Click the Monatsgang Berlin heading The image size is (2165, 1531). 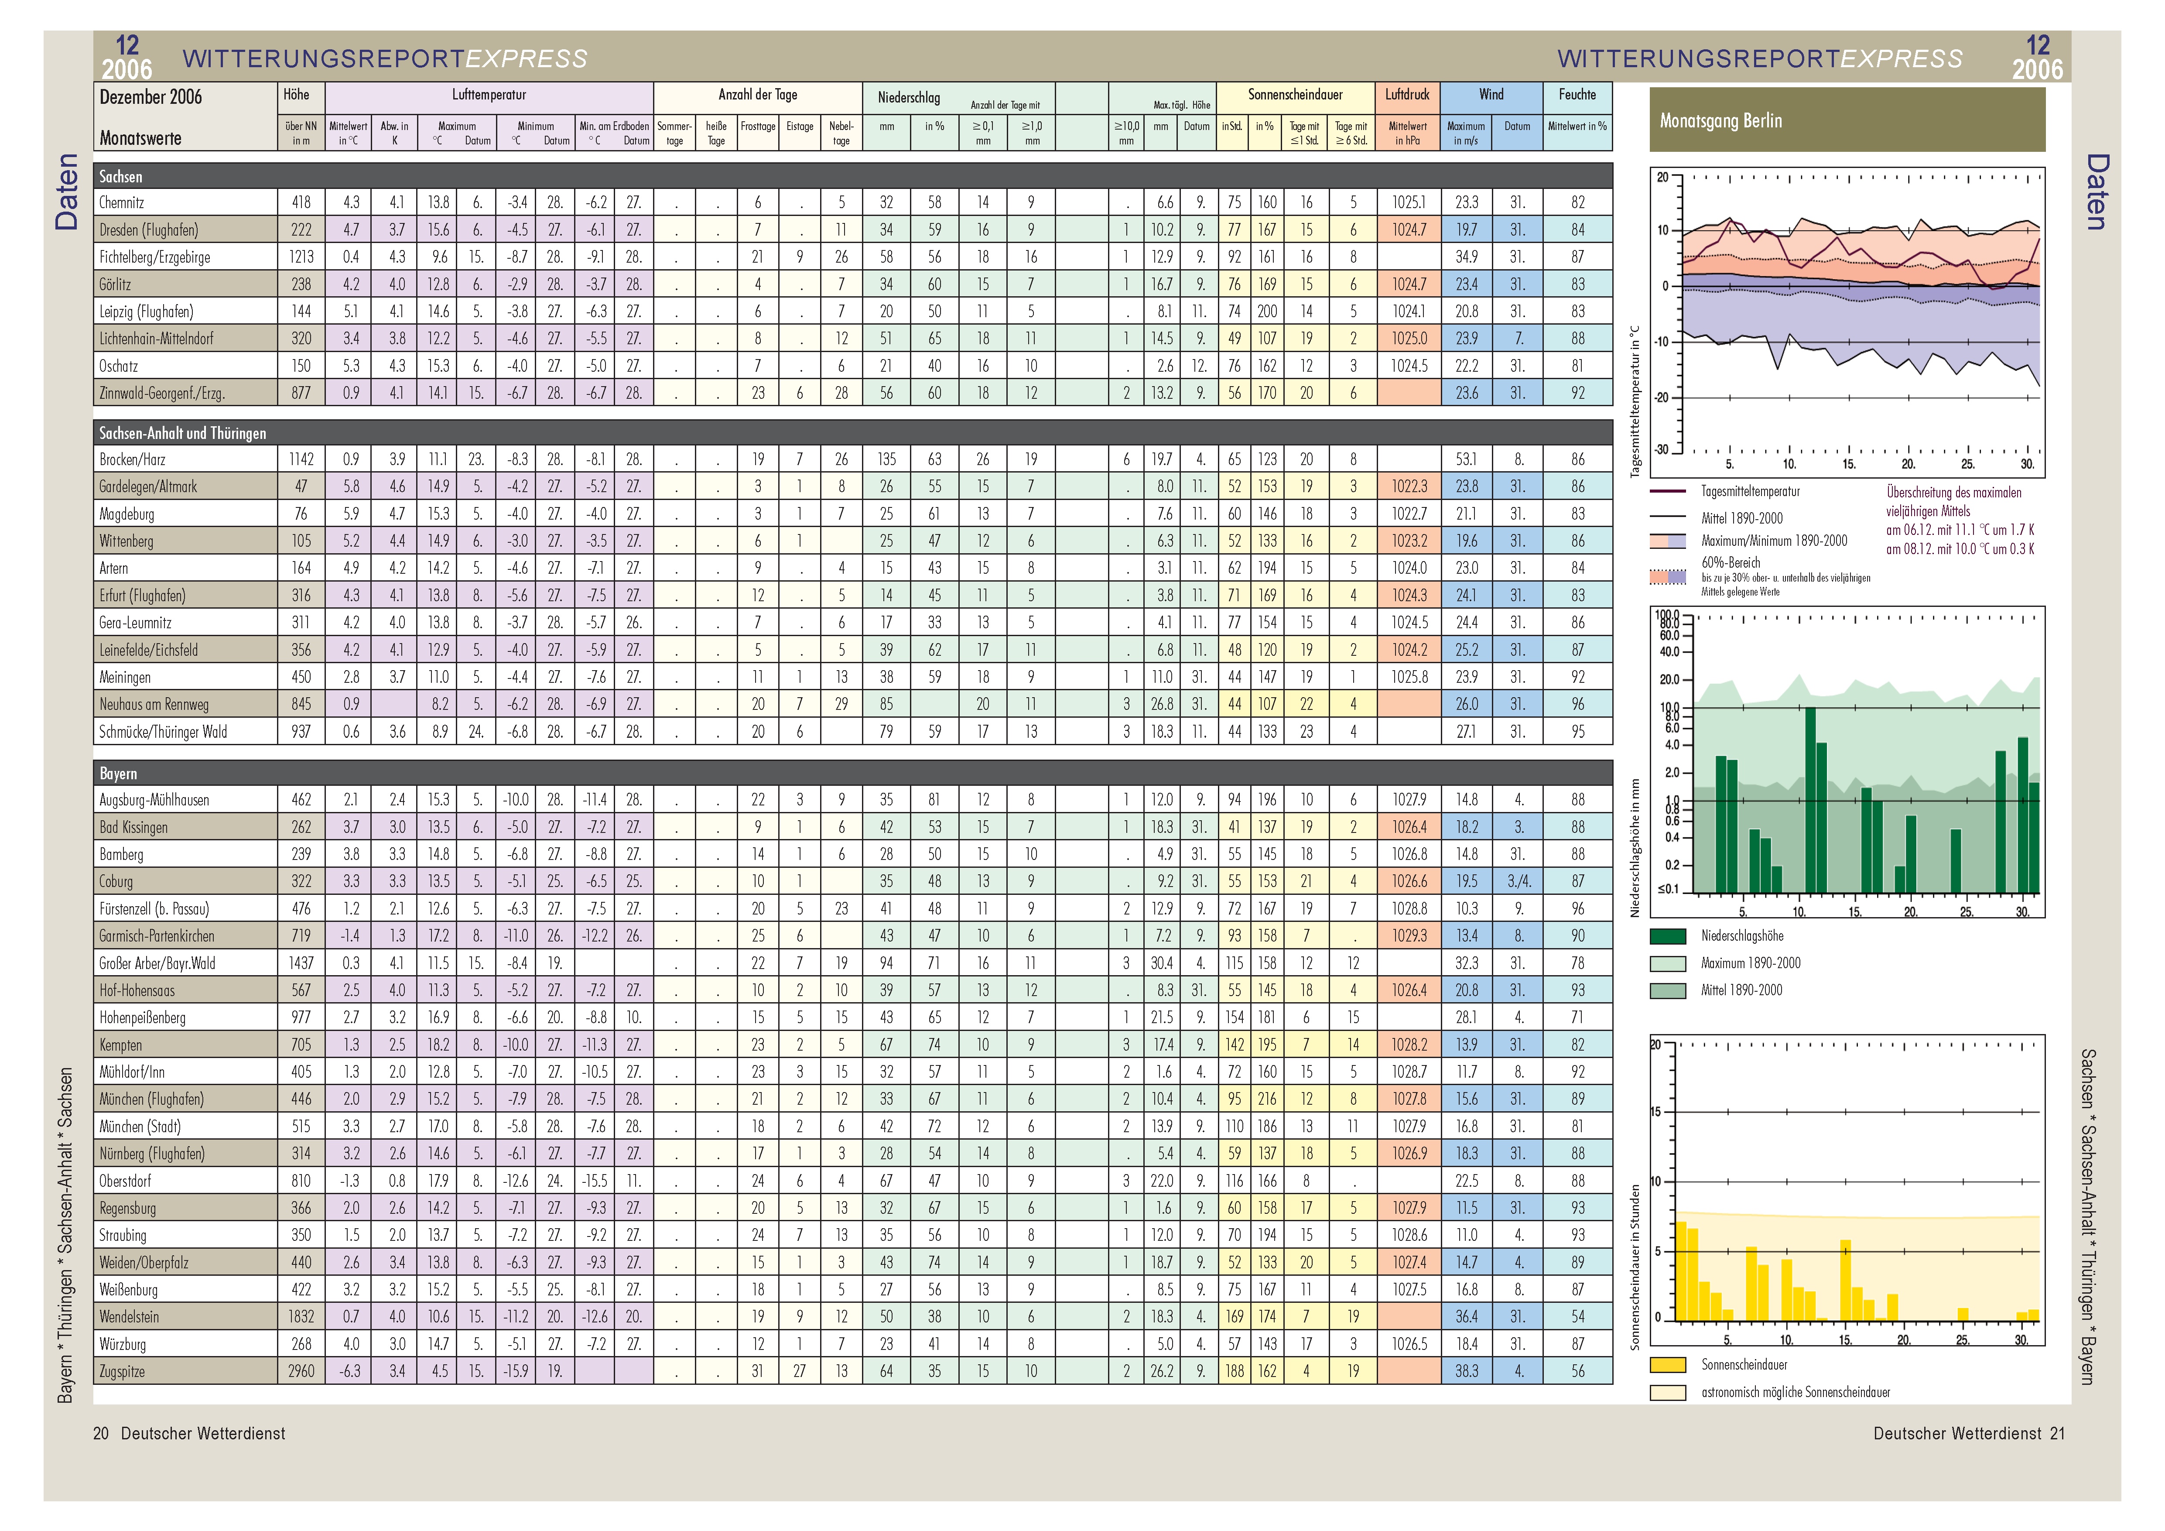pyautogui.click(x=1720, y=121)
